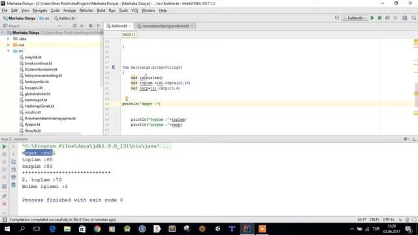Toggle soft-wrap icon in Run console
418x235 pixels.
click(x=14, y=162)
